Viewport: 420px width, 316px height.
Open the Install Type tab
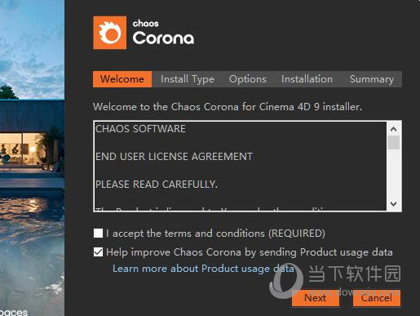click(188, 79)
